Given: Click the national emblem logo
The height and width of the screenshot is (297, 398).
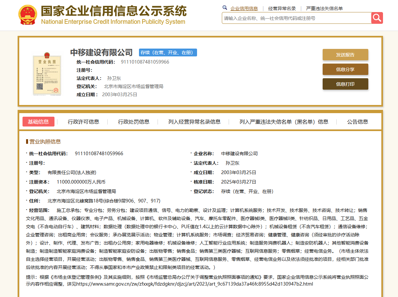Looking at the screenshot, I should [x=28, y=15].
